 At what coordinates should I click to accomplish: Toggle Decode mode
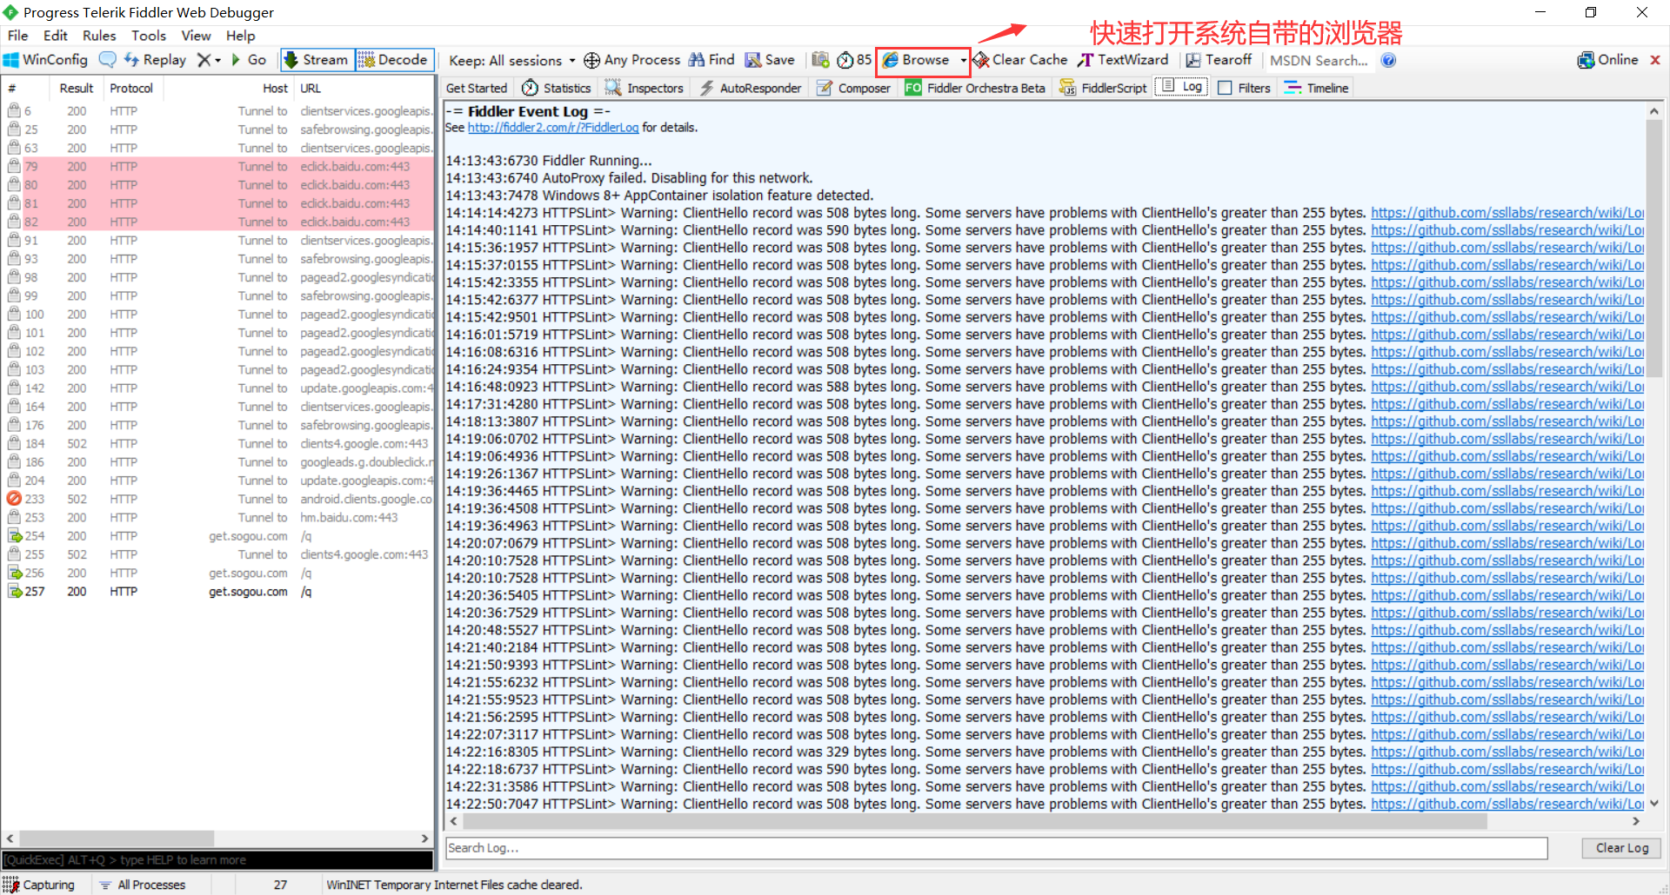[x=394, y=60]
